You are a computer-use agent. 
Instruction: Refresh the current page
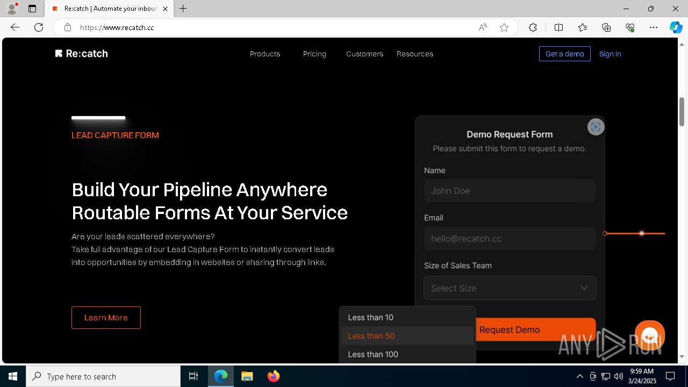[x=39, y=27]
